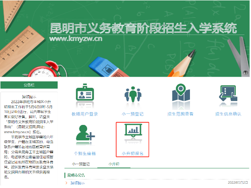Screen dimensions: 251x188
Task: Click the 教师用户登录 text link
Action: click(x=85, y=114)
